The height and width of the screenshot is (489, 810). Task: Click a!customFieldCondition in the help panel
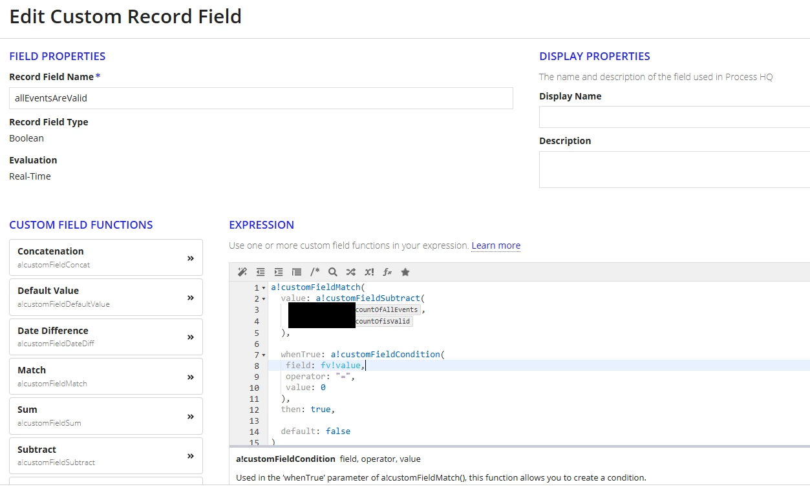pos(285,459)
